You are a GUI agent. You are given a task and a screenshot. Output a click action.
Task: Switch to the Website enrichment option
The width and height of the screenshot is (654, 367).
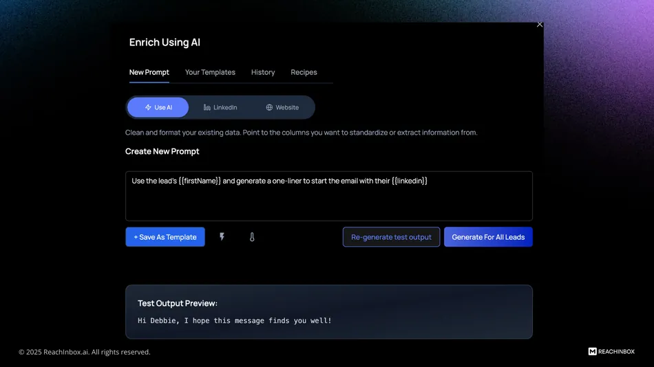pos(282,107)
